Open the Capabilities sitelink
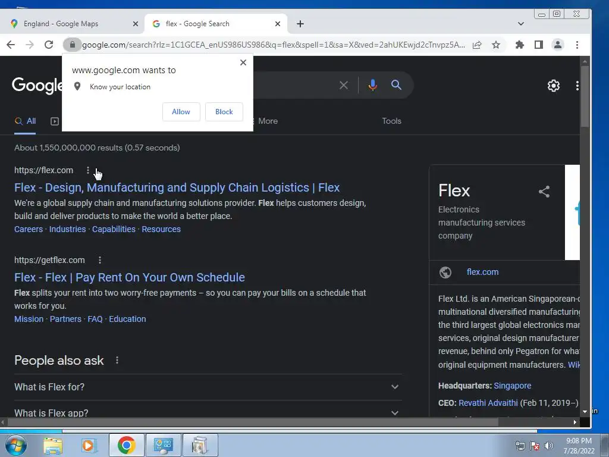 [114, 229]
